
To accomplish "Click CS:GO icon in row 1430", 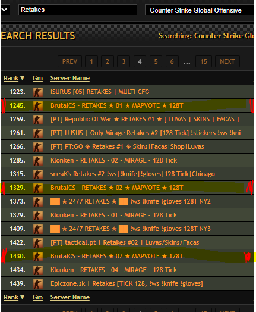I will (x=38, y=257).
